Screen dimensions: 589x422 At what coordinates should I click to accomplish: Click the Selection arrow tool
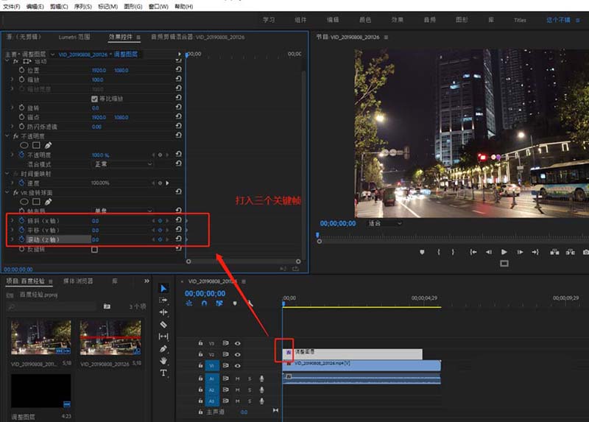[163, 288]
